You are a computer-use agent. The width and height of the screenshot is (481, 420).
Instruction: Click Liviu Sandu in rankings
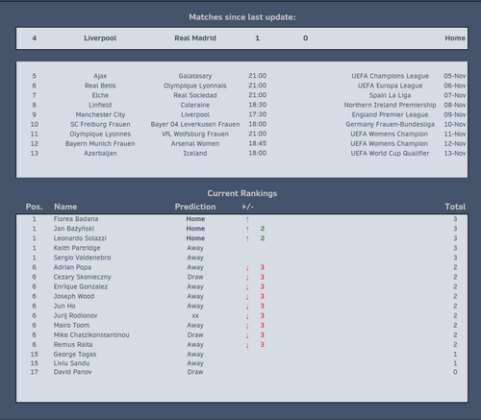coord(71,363)
